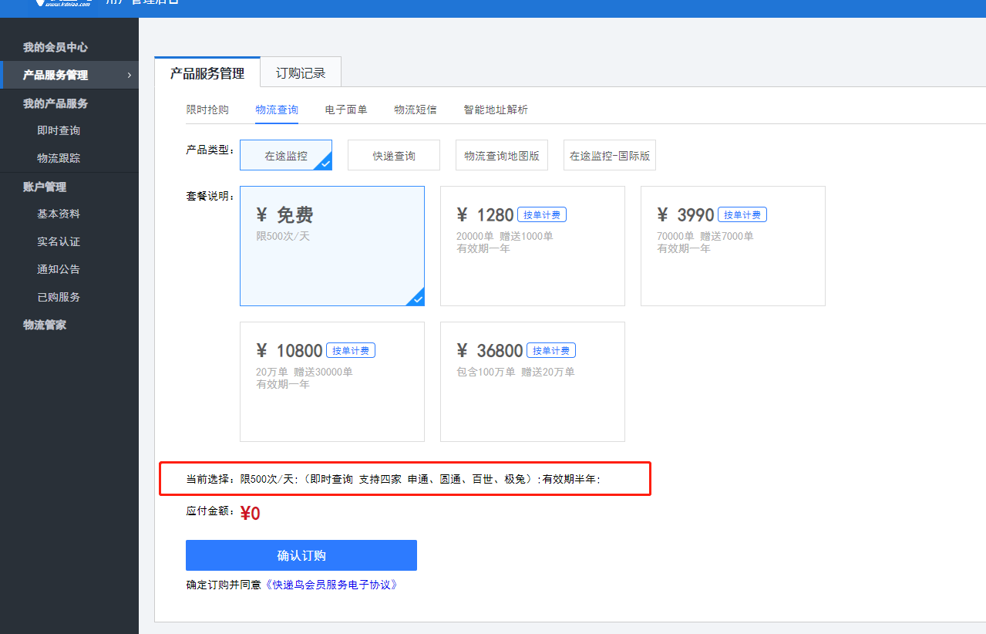Screen dimensions: 986x634
Task: Choose the ¥36800 package card
Action: (533, 382)
